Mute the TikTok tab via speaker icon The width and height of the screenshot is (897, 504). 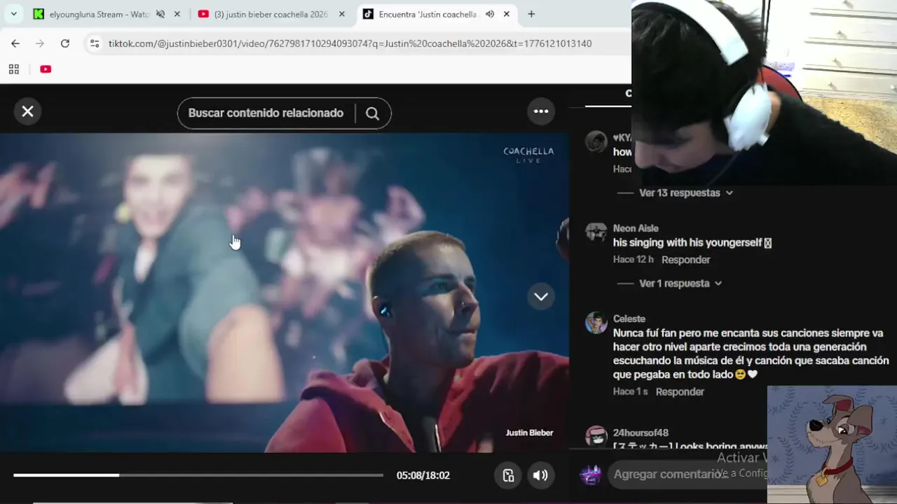coord(490,14)
